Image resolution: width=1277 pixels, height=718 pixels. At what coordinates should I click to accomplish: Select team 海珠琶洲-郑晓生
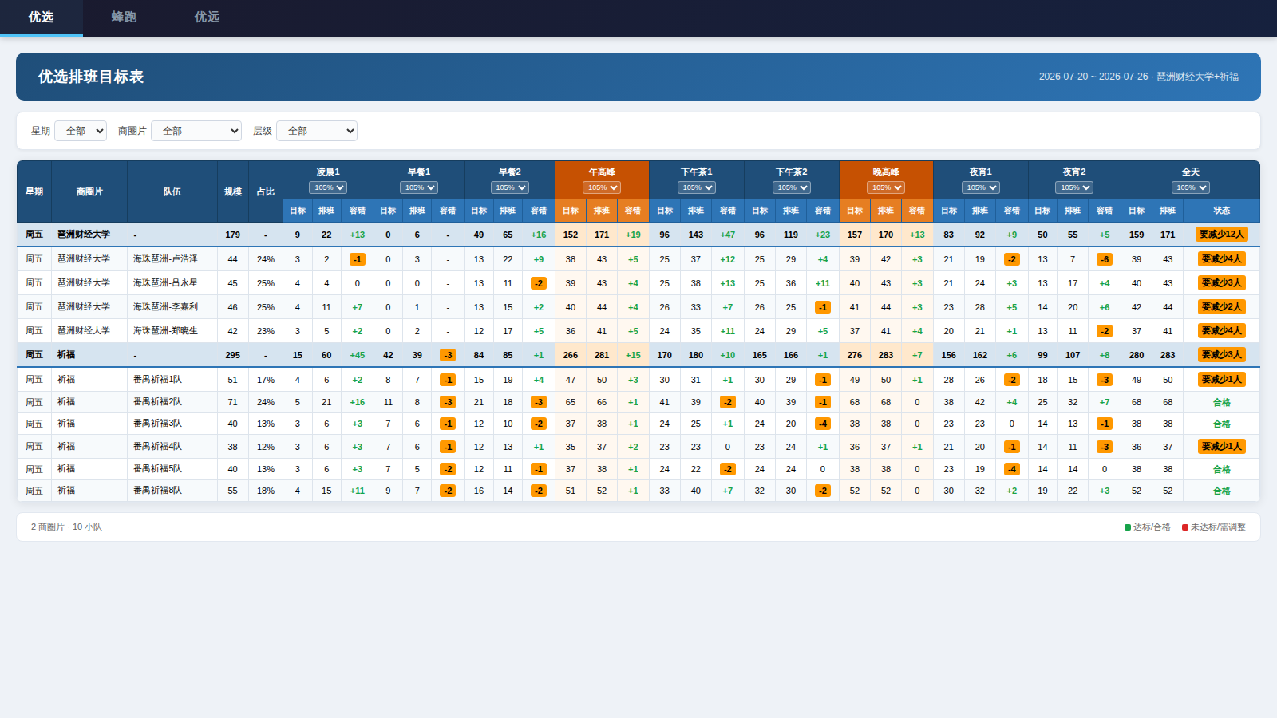click(x=165, y=331)
